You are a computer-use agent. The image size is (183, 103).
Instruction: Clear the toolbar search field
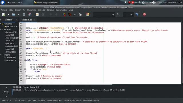click(x=113, y=15)
